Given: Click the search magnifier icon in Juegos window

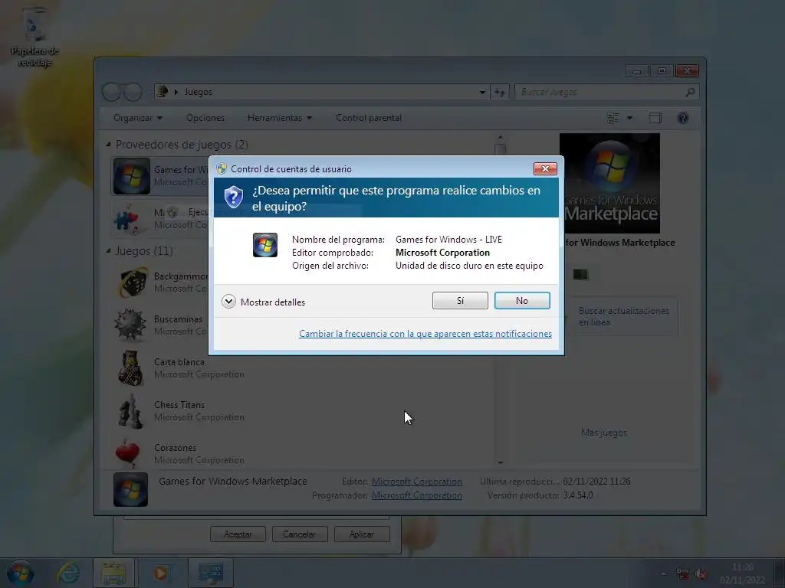Looking at the screenshot, I should (690, 92).
